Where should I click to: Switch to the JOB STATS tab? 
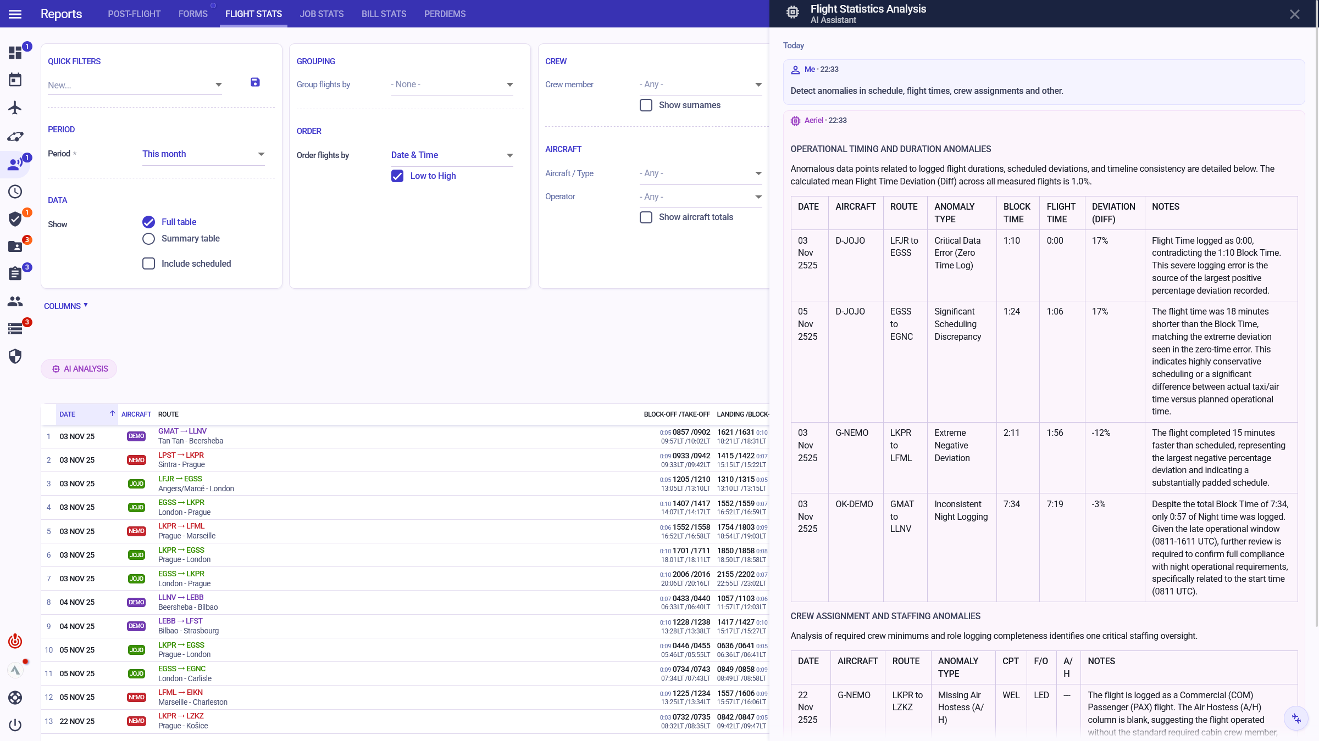(322, 14)
